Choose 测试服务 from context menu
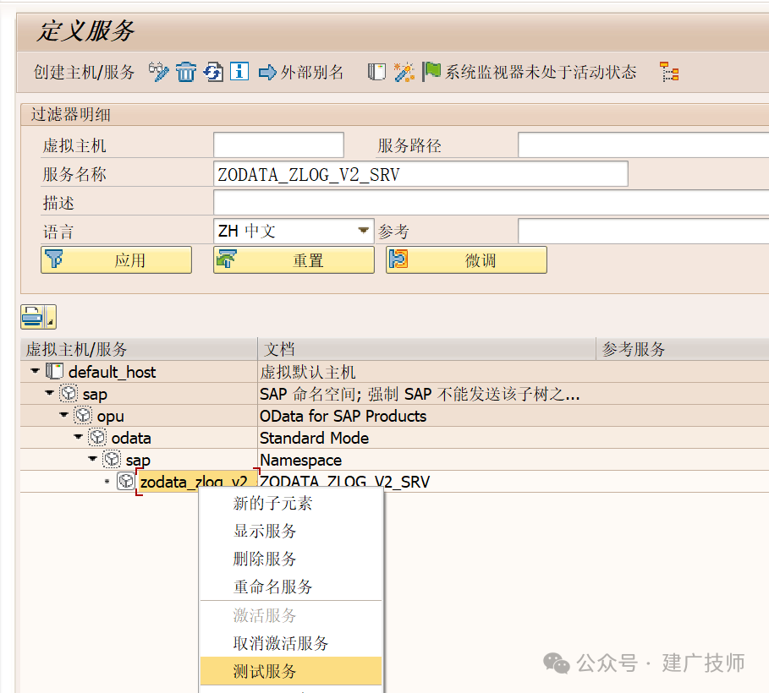Image resolution: width=769 pixels, height=693 pixels. (291, 671)
